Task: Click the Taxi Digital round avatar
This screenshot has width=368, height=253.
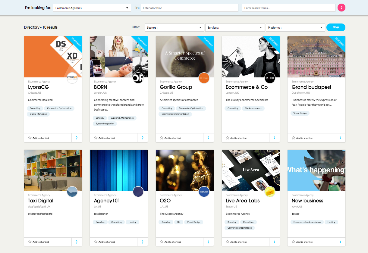Action: point(72,192)
